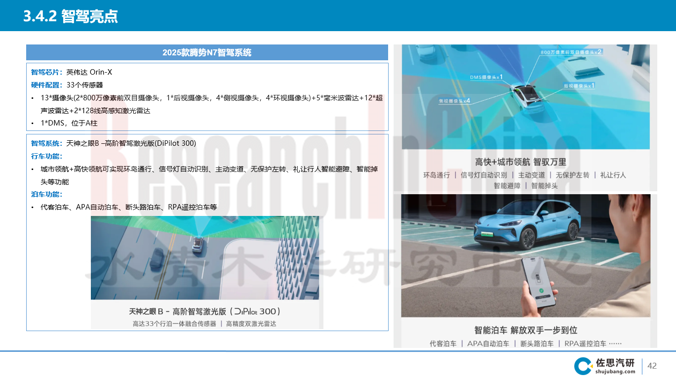Click the 智能掉头 text under the diagram
The width and height of the screenshot is (676, 381).
point(545,186)
